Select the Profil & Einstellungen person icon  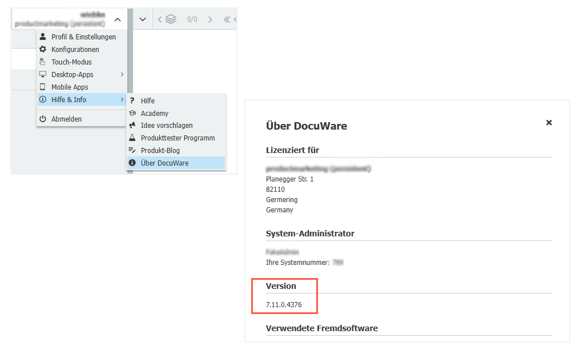pyautogui.click(x=42, y=37)
